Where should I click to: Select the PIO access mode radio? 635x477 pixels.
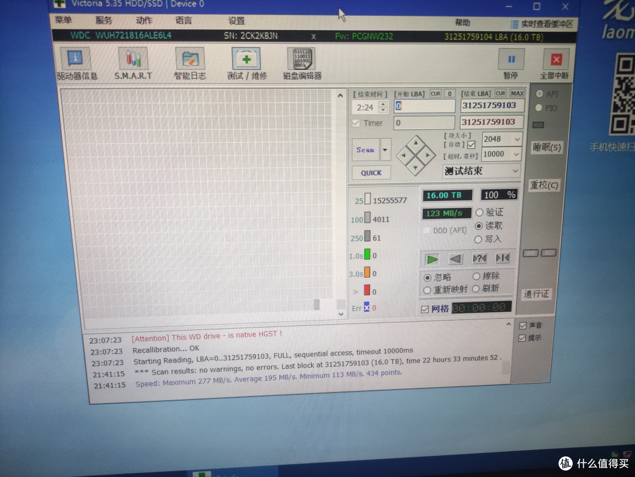(539, 108)
